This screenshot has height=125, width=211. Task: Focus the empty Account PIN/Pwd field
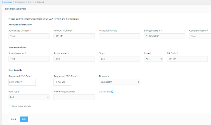[x=119, y=36]
